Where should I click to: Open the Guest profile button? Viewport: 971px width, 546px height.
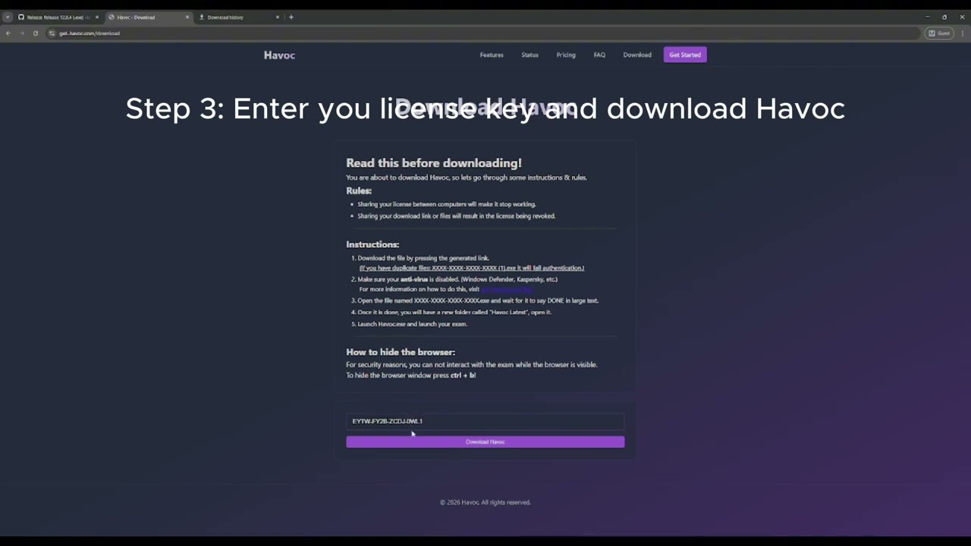click(x=939, y=33)
